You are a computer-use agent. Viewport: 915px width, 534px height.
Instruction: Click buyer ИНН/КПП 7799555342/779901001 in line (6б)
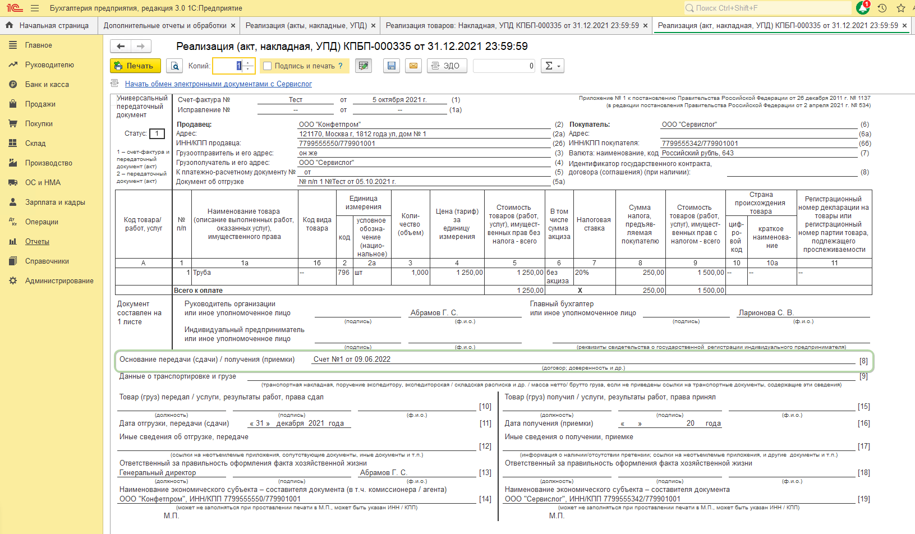700,144
